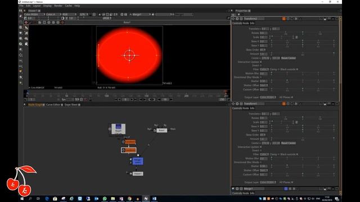Choose the Roto selection arrow tool
The height and width of the screenshot is (202, 360).
26,27
